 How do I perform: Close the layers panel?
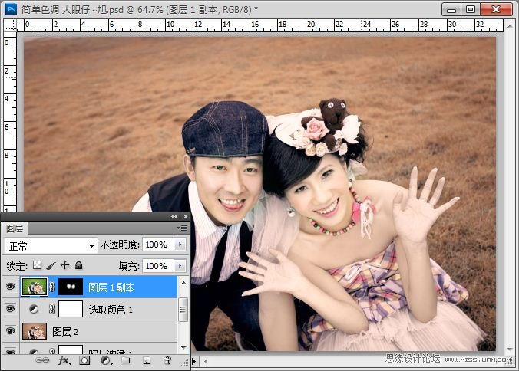point(186,217)
